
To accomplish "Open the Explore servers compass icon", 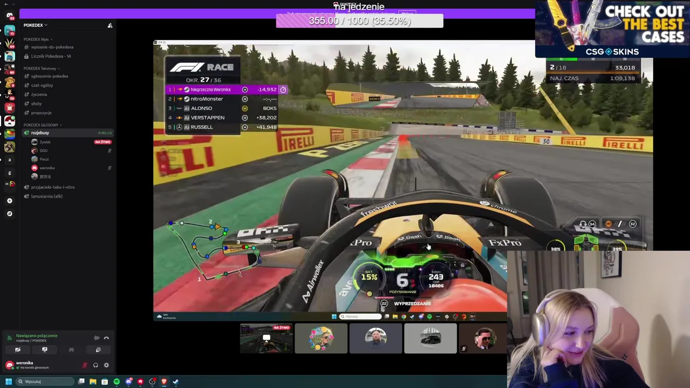I will pos(9,213).
